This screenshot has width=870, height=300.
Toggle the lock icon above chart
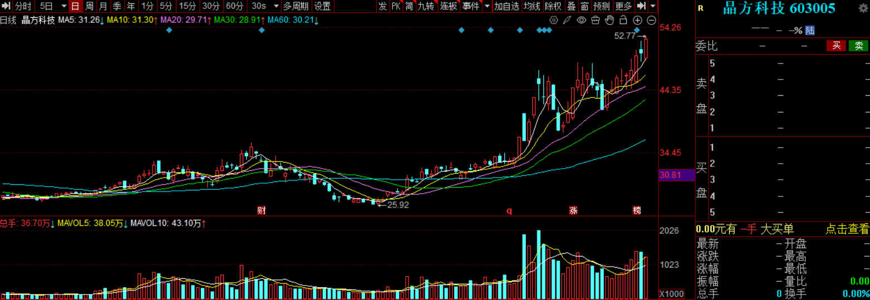pyautogui.click(x=623, y=20)
